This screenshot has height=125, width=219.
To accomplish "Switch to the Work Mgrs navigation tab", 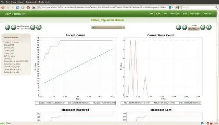I will 195,14.
